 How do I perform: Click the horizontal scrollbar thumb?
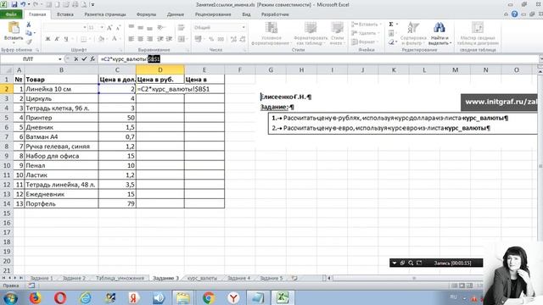point(414,278)
